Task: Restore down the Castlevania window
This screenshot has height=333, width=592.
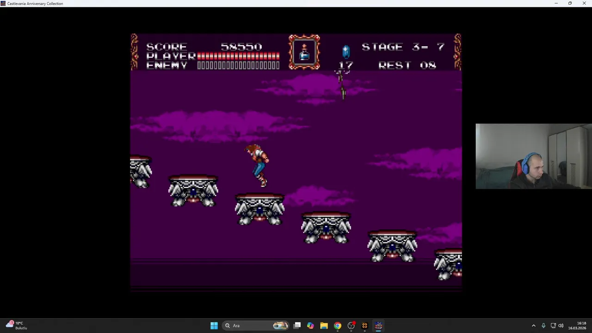Action: (x=570, y=3)
